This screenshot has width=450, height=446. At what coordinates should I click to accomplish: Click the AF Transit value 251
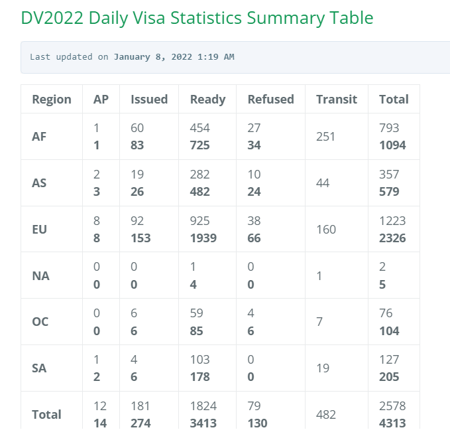(x=325, y=137)
